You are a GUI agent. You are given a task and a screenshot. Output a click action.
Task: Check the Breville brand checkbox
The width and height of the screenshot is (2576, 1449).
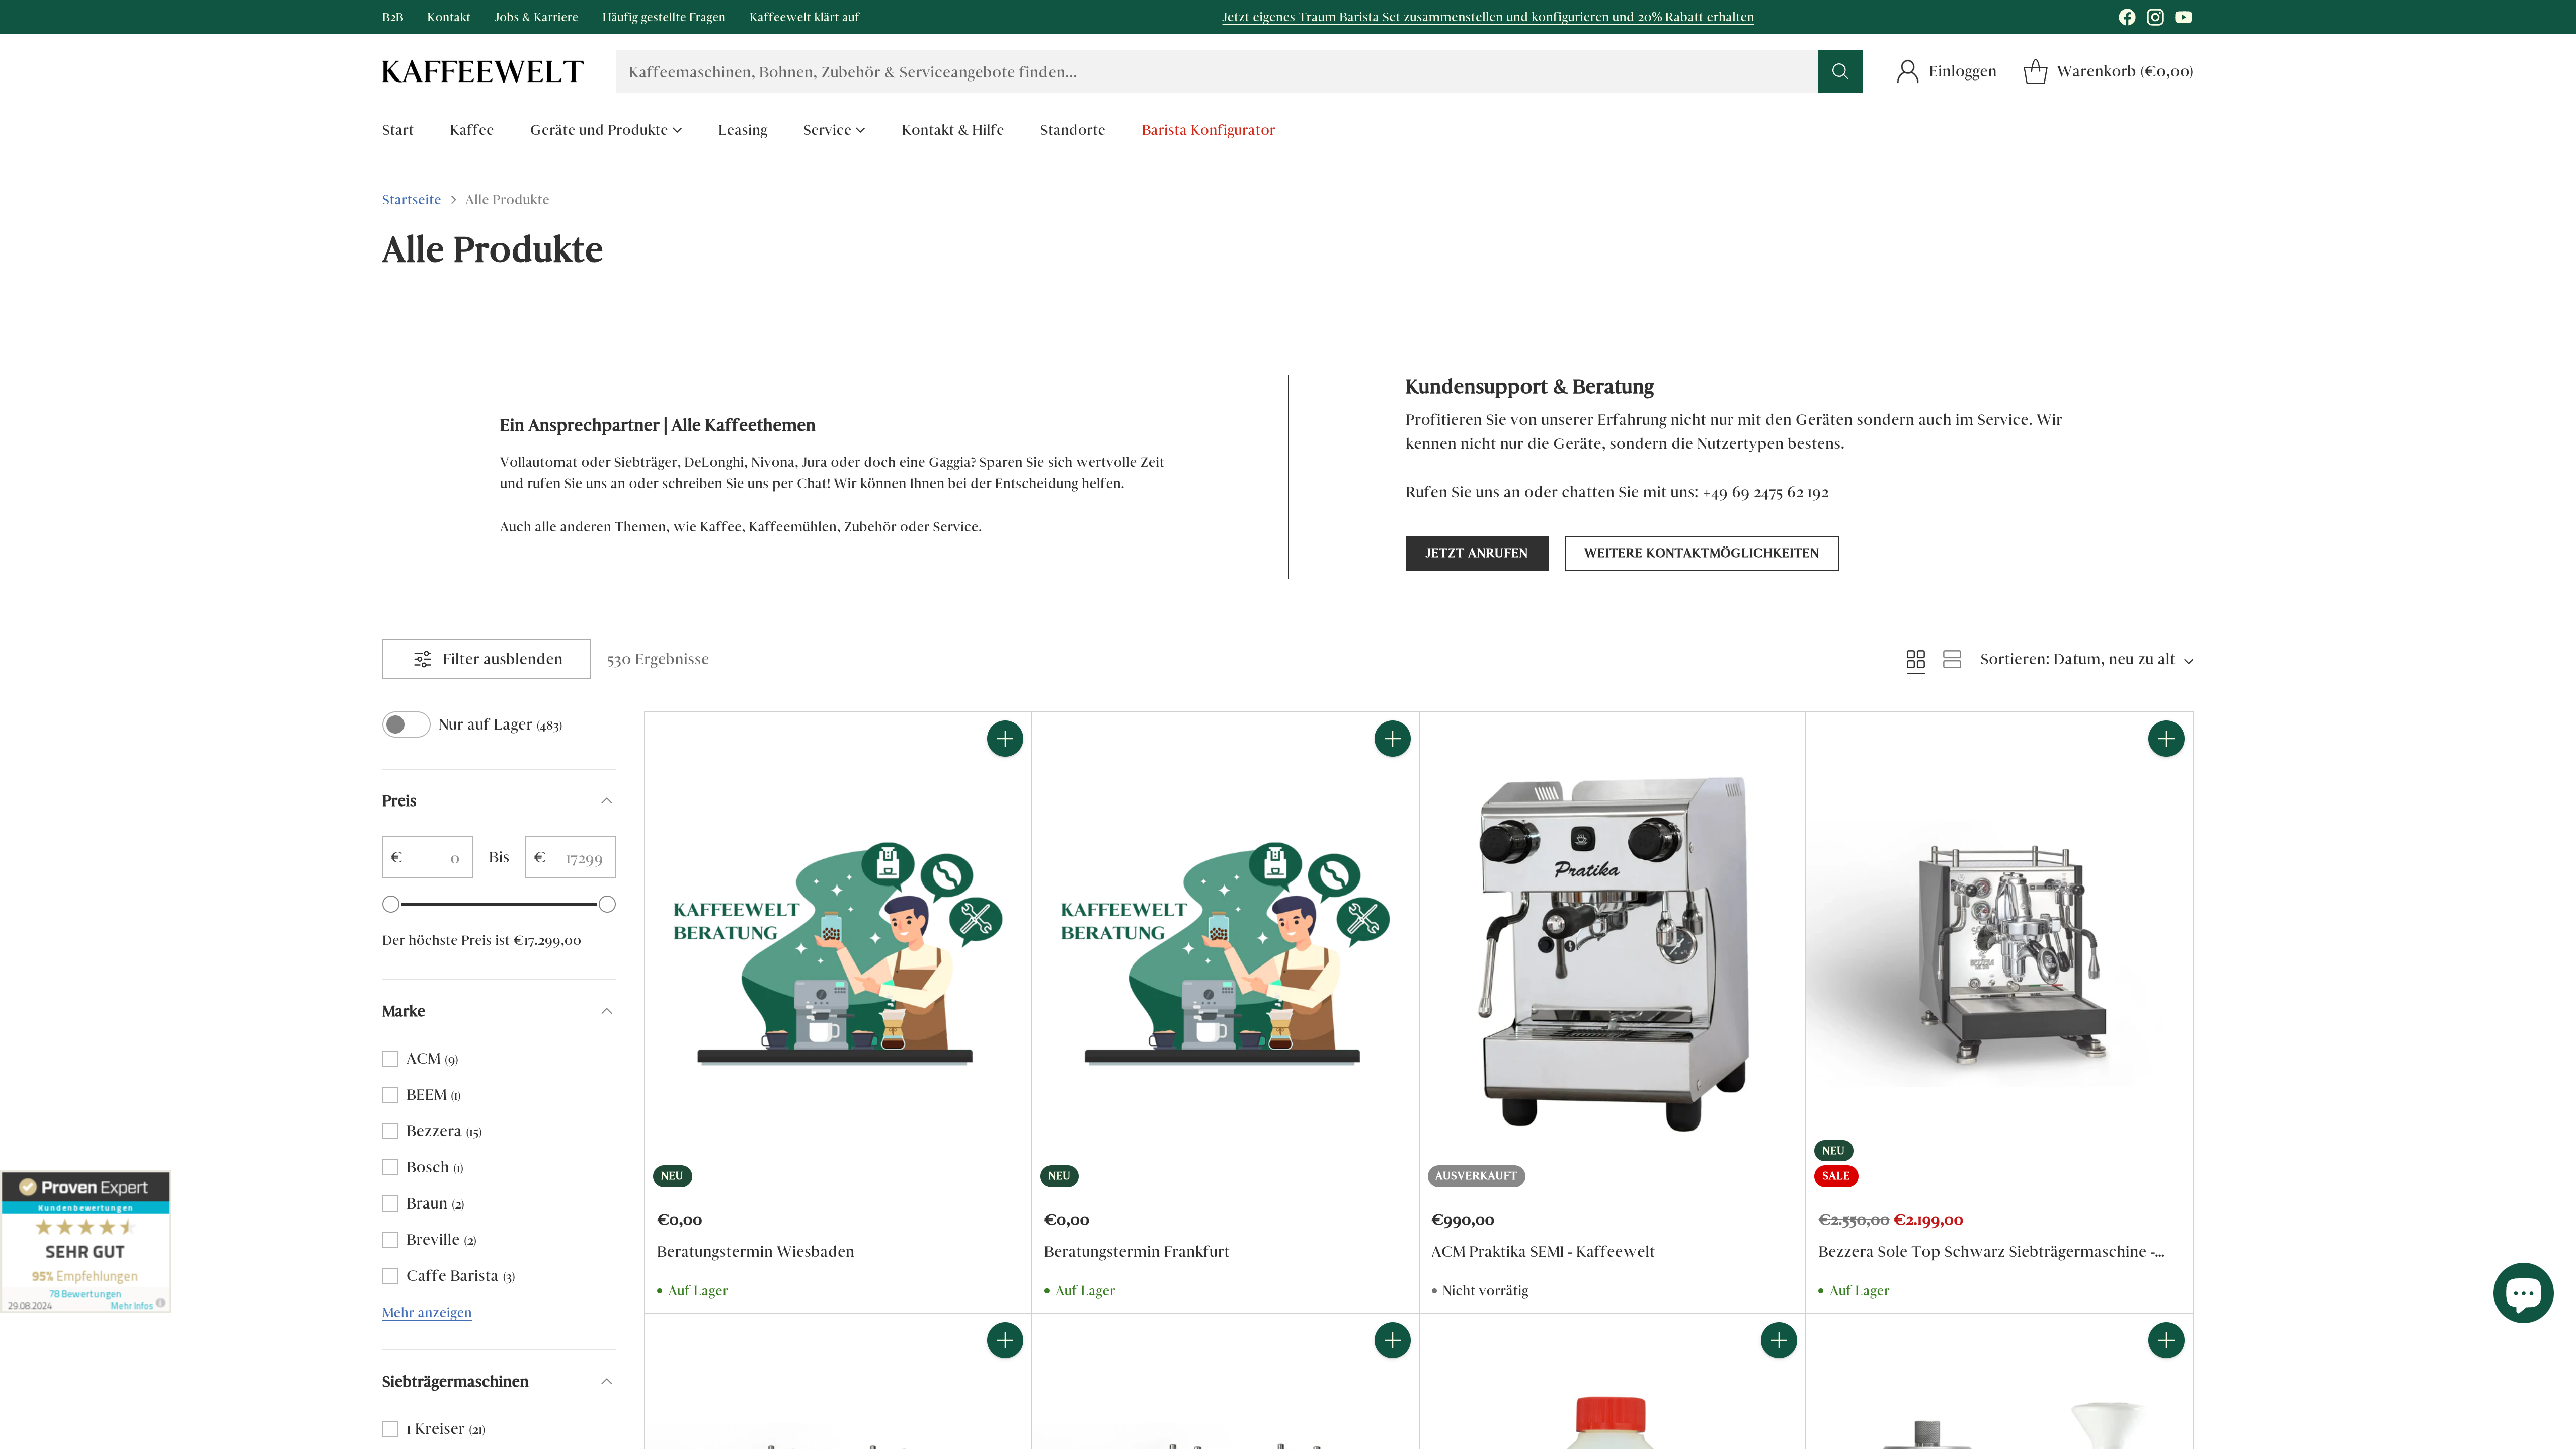coord(390,1239)
